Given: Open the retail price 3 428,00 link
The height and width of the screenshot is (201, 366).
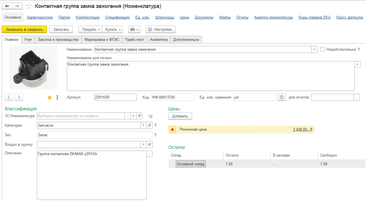Looking at the screenshot, I should (303, 129).
